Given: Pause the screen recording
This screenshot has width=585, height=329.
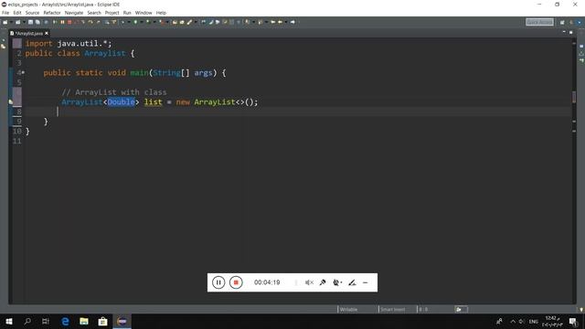Looking at the screenshot, I should pos(218,282).
